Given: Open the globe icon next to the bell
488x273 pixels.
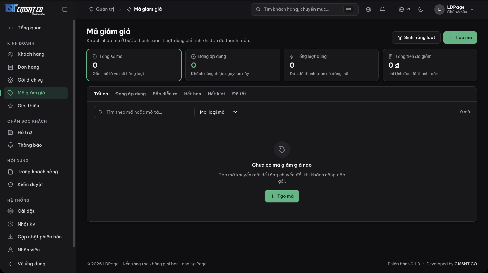Looking at the screenshot, I should tap(369, 9).
